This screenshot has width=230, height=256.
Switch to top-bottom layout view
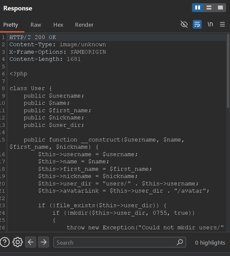point(209,8)
